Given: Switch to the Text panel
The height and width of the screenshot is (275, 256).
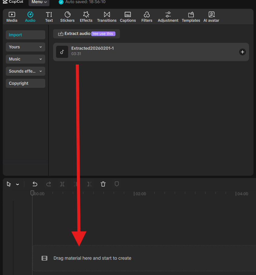Looking at the screenshot, I should point(49,17).
